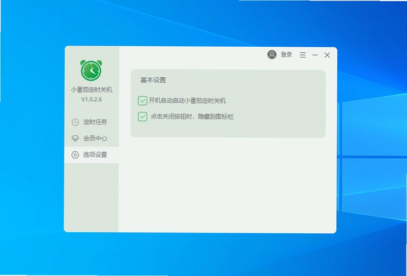
Task: Click the clock icon beside 定时任务
Action: (75, 122)
